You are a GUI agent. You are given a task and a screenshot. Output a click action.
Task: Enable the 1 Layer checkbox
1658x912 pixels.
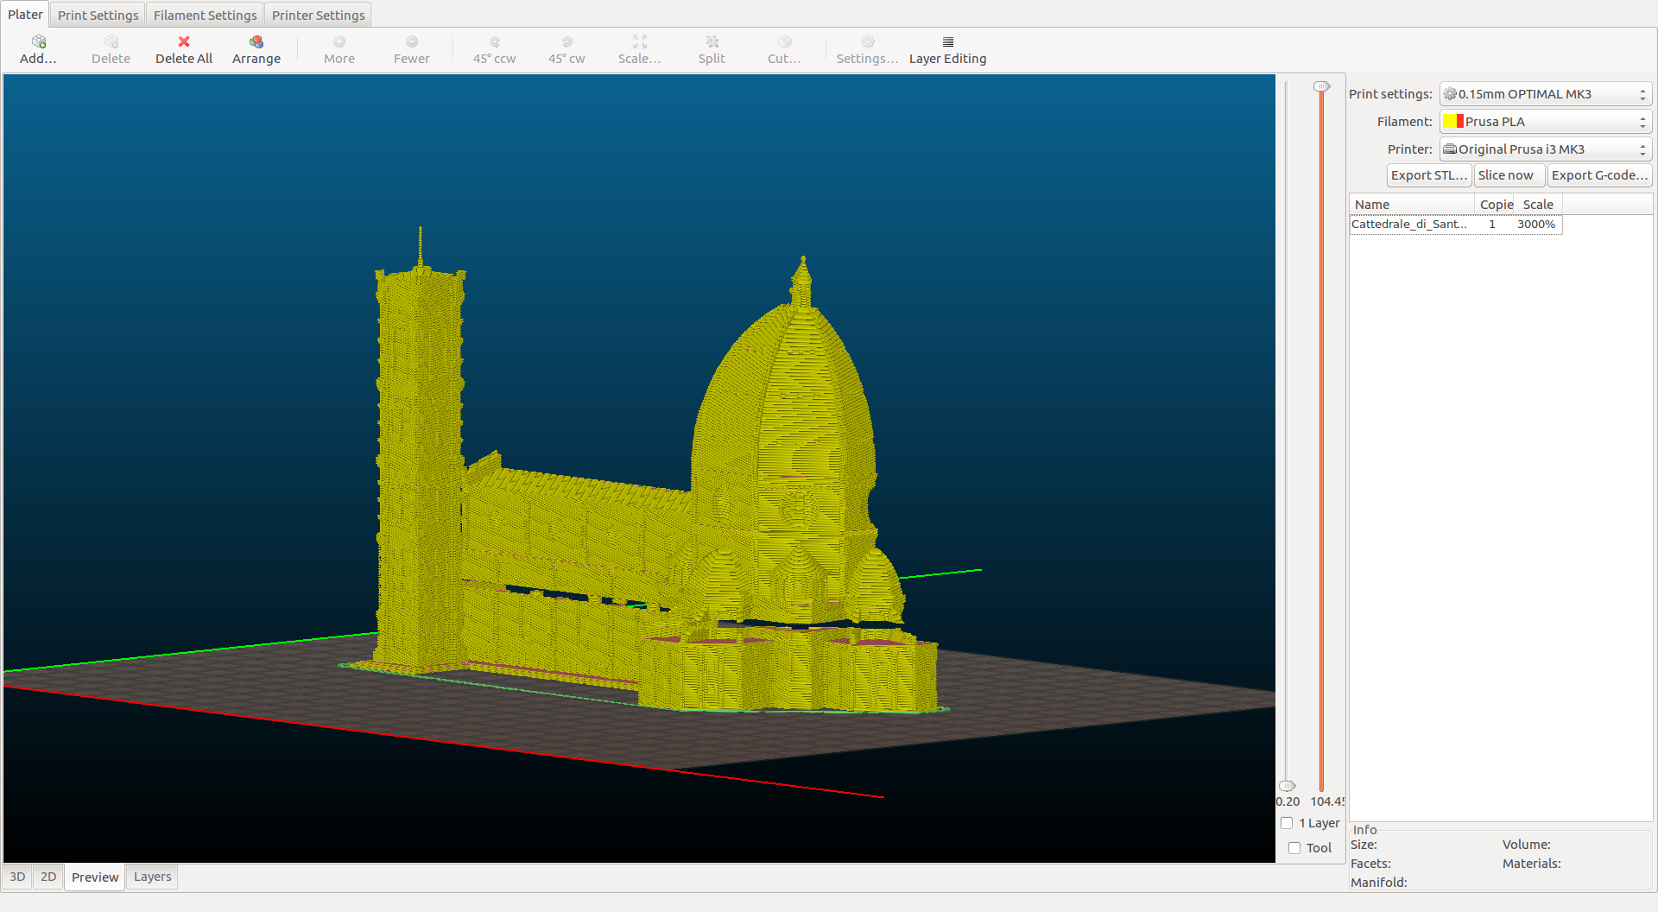click(x=1287, y=823)
